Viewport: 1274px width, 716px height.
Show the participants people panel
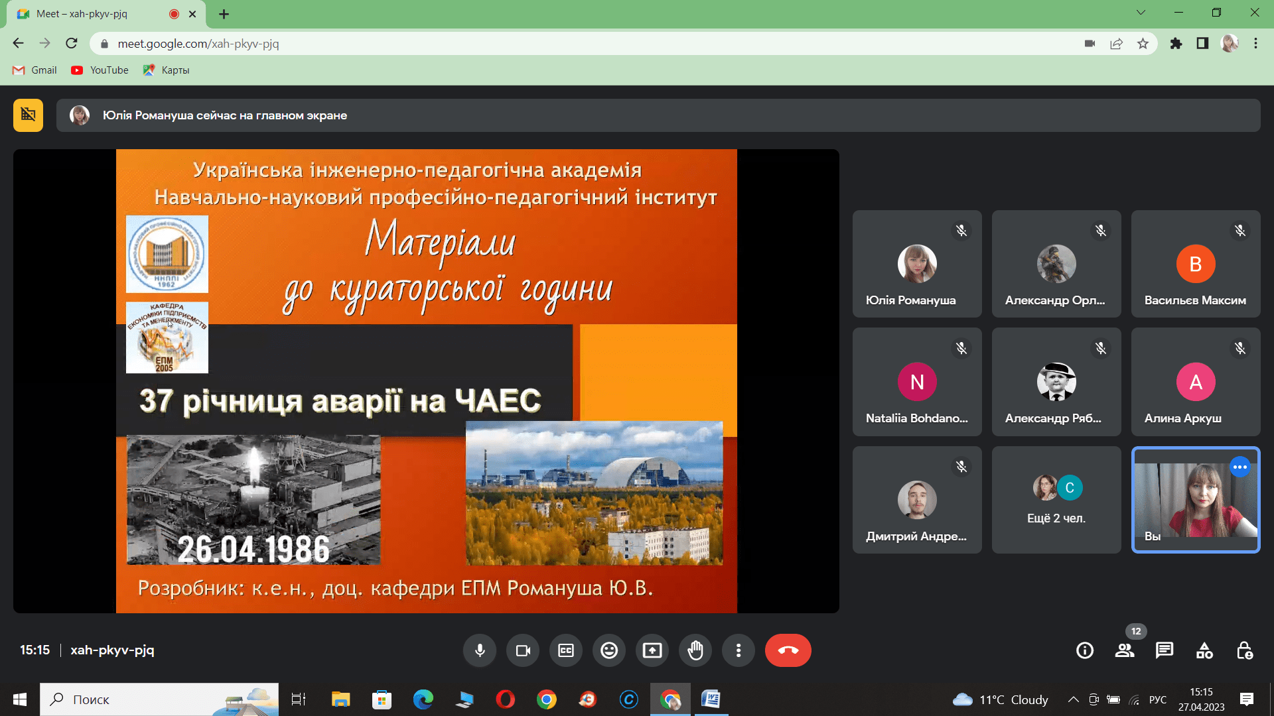[1125, 650]
